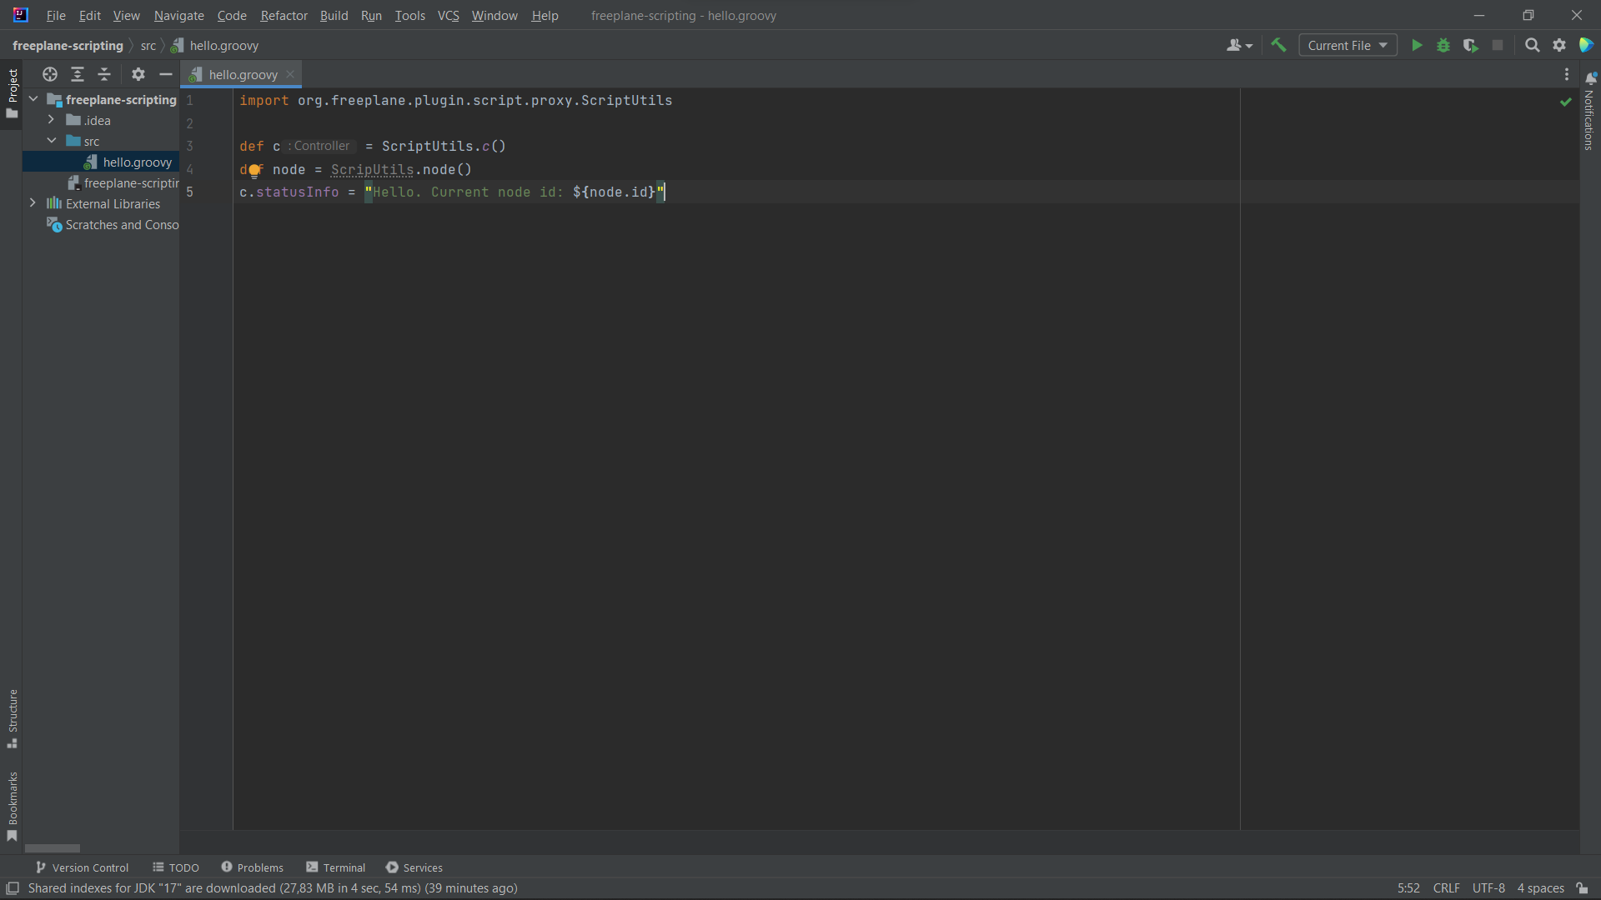1601x900 pixels.
Task: Toggle the Project side panel
Action: (12, 93)
